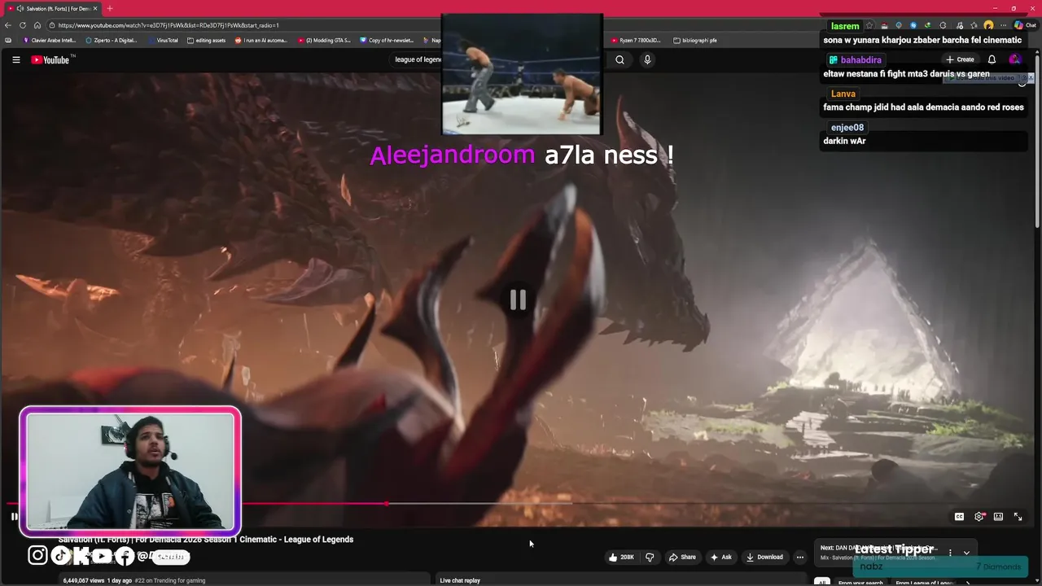This screenshot has height=586, width=1042.
Task: Open the Ryzen 7 7800x3D bookmark
Action: pyautogui.click(x=636, y=40)
